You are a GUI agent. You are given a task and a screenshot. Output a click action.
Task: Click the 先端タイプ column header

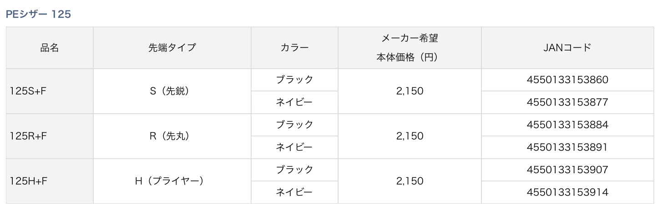172,48
